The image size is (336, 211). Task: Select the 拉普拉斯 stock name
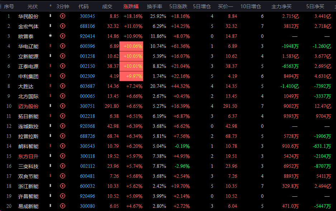tap(28, 136)
